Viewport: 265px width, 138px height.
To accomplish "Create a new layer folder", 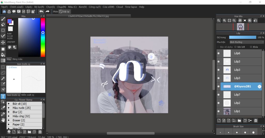I will tap(239, 120).
